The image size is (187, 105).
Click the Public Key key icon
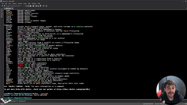tap(41, 6)
